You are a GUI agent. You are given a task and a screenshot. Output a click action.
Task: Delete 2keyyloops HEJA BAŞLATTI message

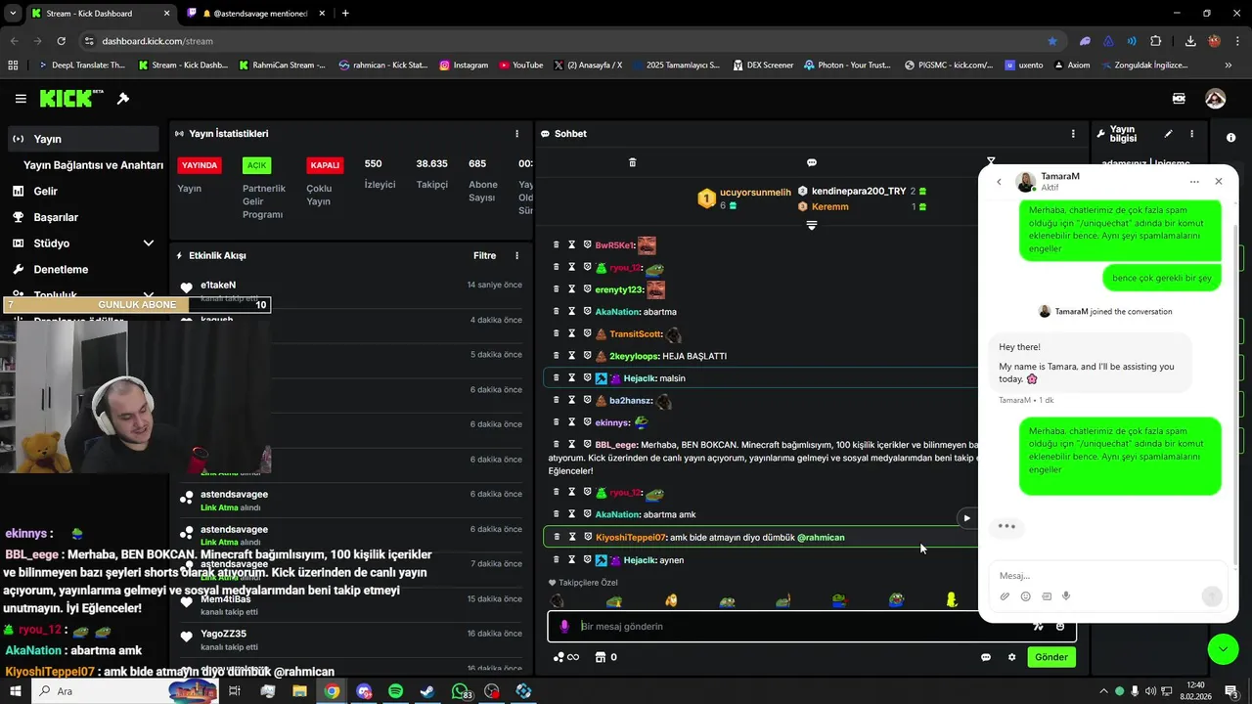556,356
